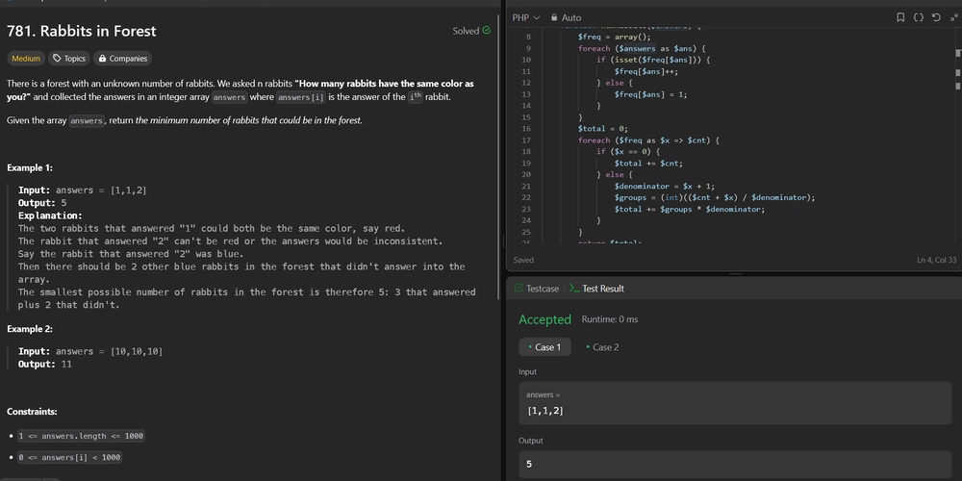
Task: Click the Example 1 heading
Action: [x=30, y=167]
